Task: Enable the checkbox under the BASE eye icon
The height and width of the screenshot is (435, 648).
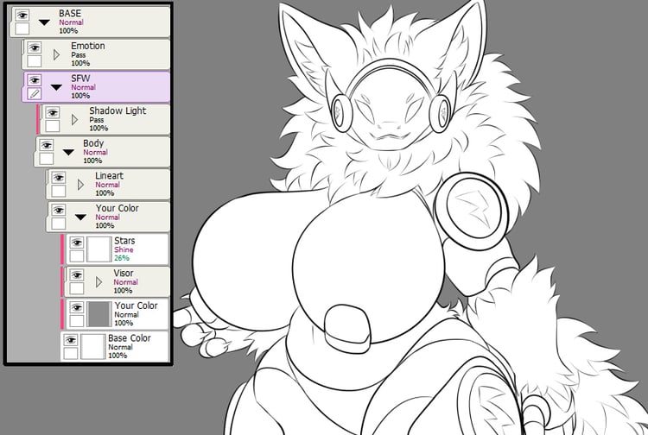Action: tap(22, 28)
